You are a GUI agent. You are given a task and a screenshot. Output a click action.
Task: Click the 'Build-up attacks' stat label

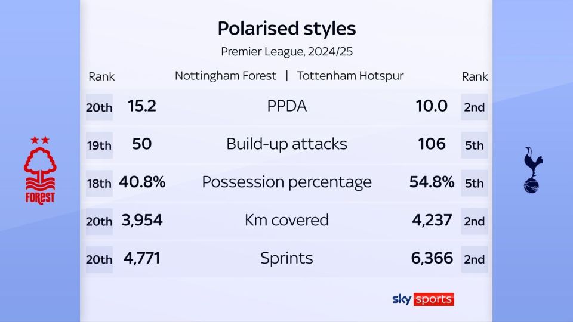click(x=286, y=144)
